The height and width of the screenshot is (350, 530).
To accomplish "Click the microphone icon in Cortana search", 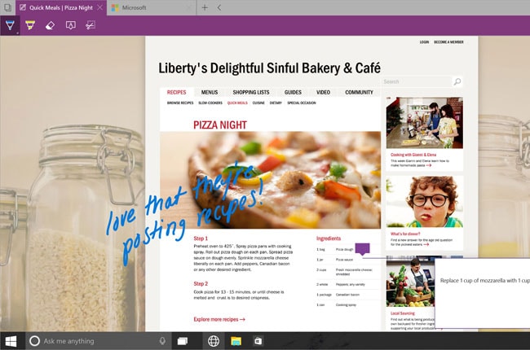I will (163, 340).
